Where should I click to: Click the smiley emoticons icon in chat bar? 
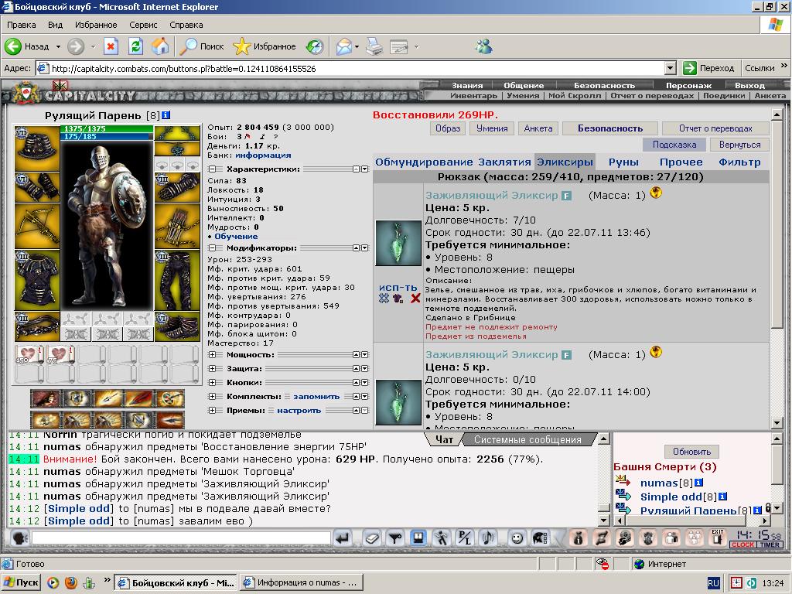[516, 538]
